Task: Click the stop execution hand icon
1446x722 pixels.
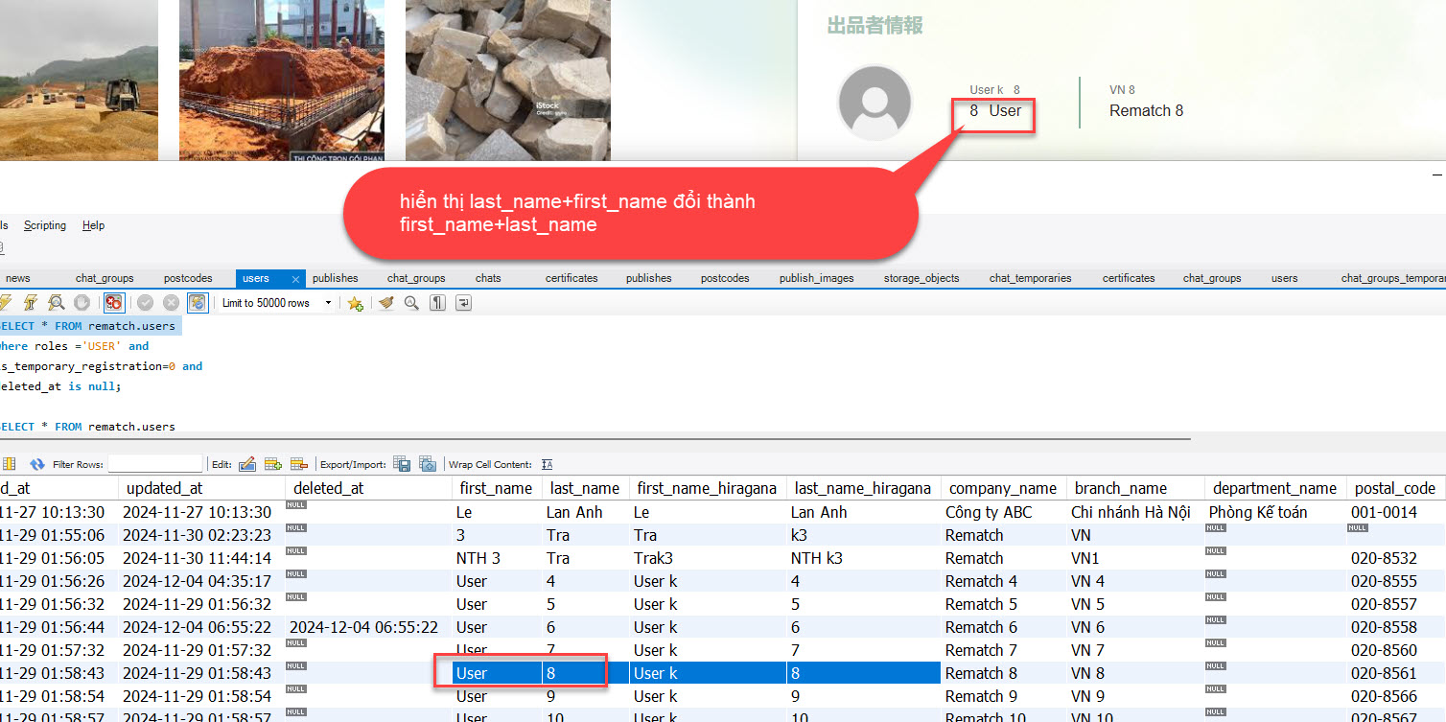Action: pyautogui.click(x=82, y=303)
